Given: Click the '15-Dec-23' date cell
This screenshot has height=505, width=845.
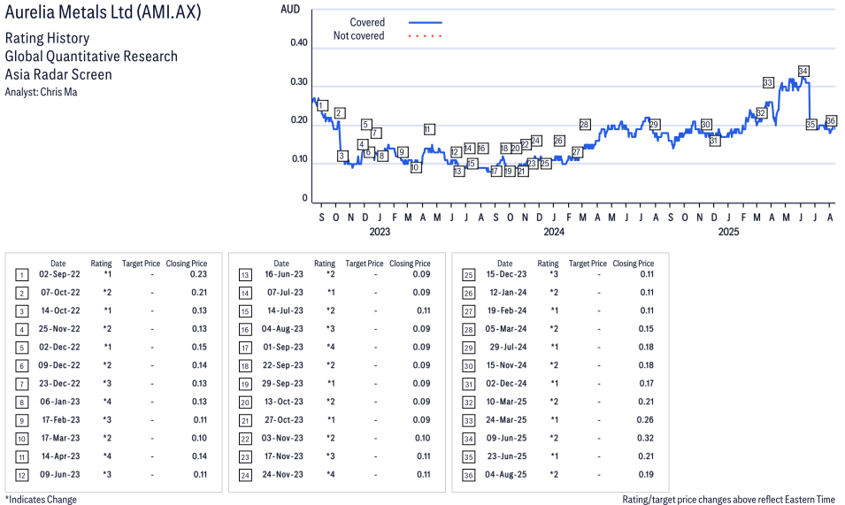Looking at the screenshot, I should click(507, 274).
